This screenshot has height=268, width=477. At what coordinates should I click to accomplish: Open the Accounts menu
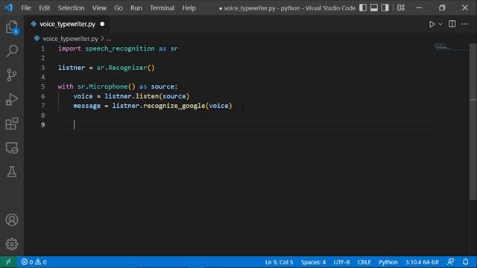(12, 220)
